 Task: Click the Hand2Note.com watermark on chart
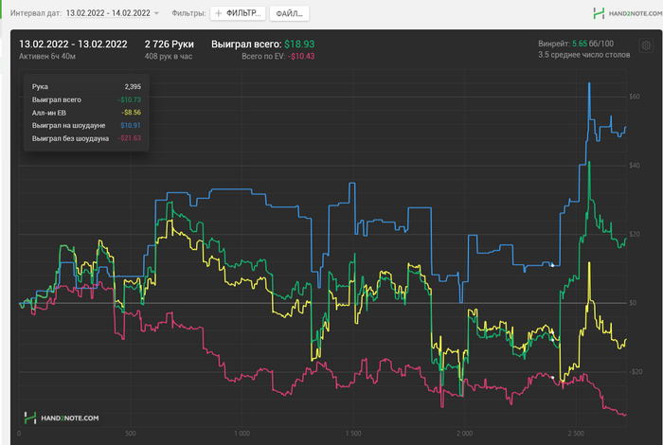coord(62,417)
